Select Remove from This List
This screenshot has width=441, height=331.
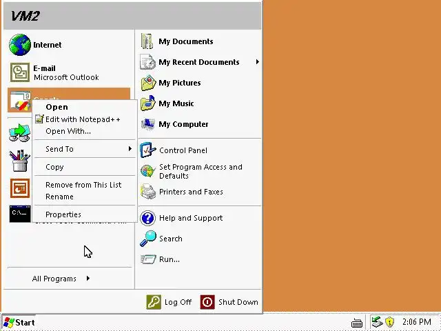[x=83, y=185]
